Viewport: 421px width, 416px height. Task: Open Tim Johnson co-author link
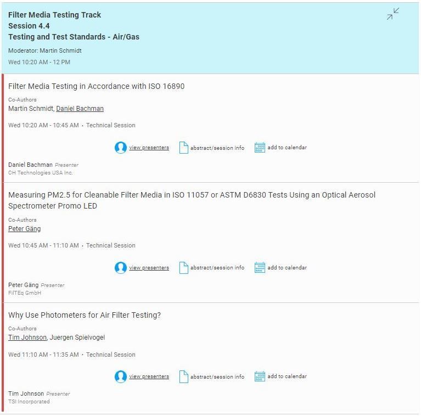pos(27,338)
